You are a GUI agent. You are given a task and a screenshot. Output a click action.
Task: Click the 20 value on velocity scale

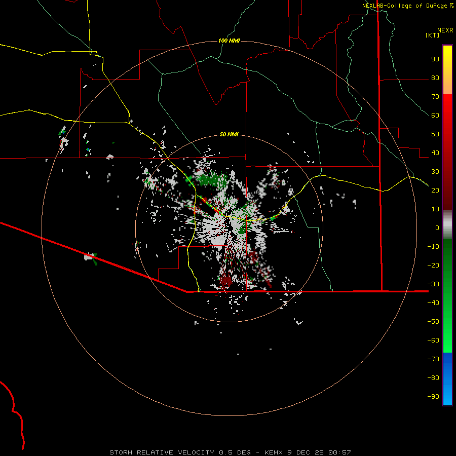coord(435,191)
